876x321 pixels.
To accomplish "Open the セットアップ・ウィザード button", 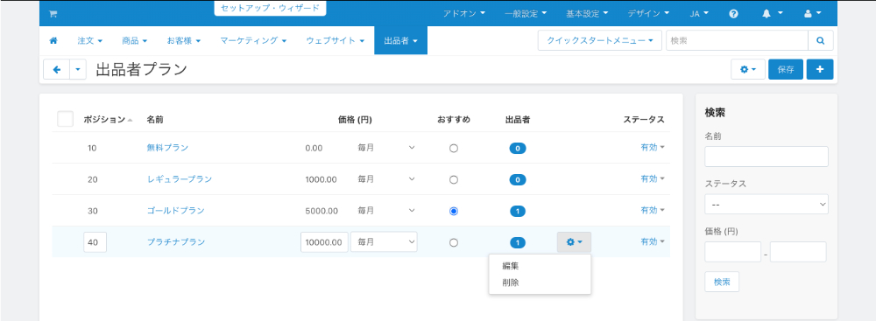I will click(270, 9).
